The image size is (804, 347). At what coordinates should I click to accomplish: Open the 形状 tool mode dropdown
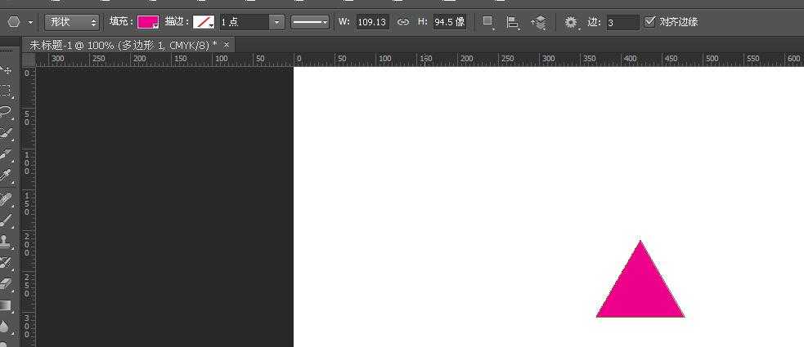(71, 22)
